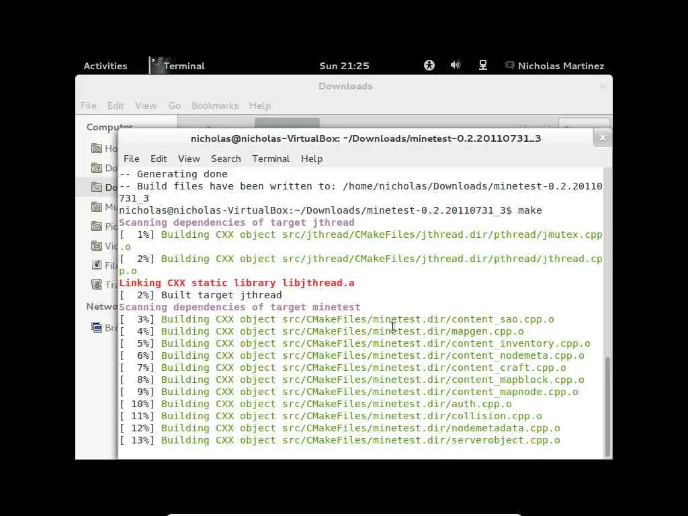Viewport: 688px width, 516px height.
Task: Click the serverobject.cpp.o build line
Action: (x=339, y=440)
